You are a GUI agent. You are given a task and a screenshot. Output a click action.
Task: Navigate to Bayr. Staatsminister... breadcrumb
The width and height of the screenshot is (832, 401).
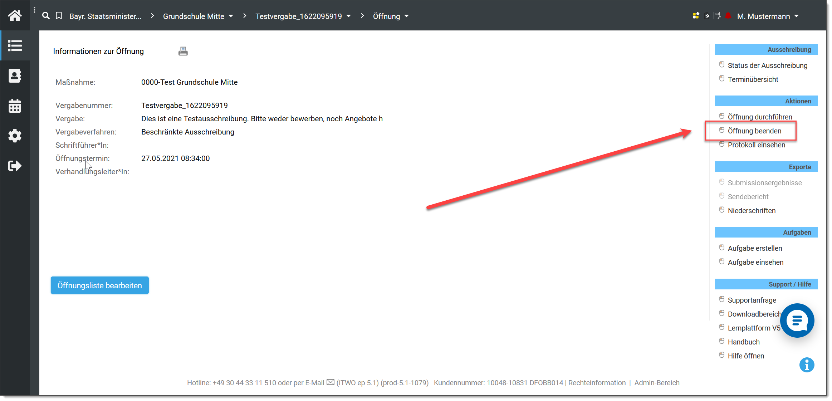coord(106,16)
